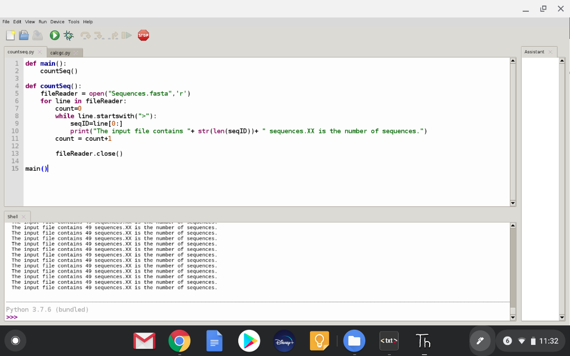570x356 pixels.
Task: Run the current script
Action: [x=53, y=35]
